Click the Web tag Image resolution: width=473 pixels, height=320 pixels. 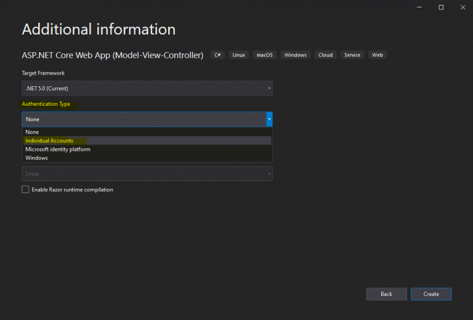click(378, 55)
